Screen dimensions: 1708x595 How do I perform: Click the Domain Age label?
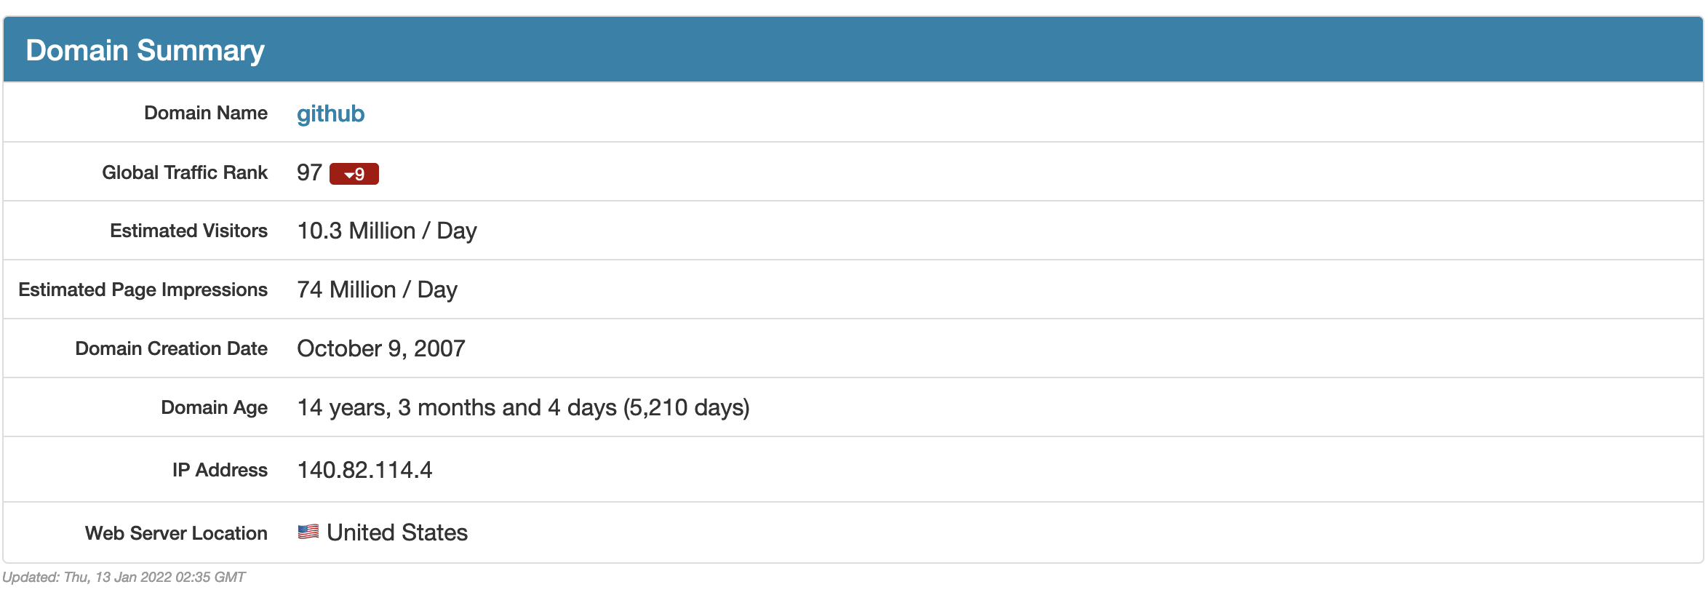click(x=215, y=407)
